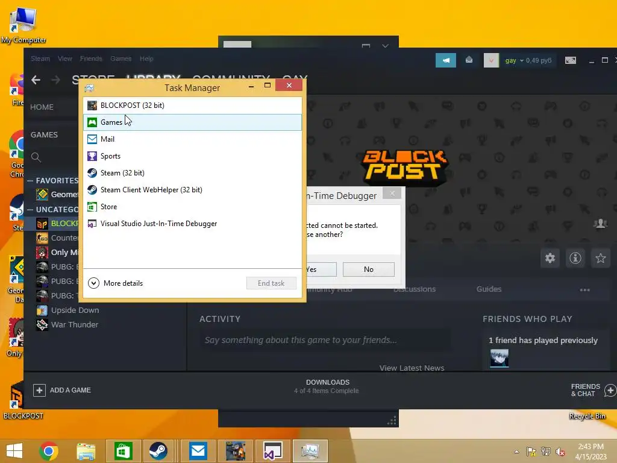This screenshot has height=463, width=617.
Task: Toggle the favorite star icon
Action: (x=601, y=258)
